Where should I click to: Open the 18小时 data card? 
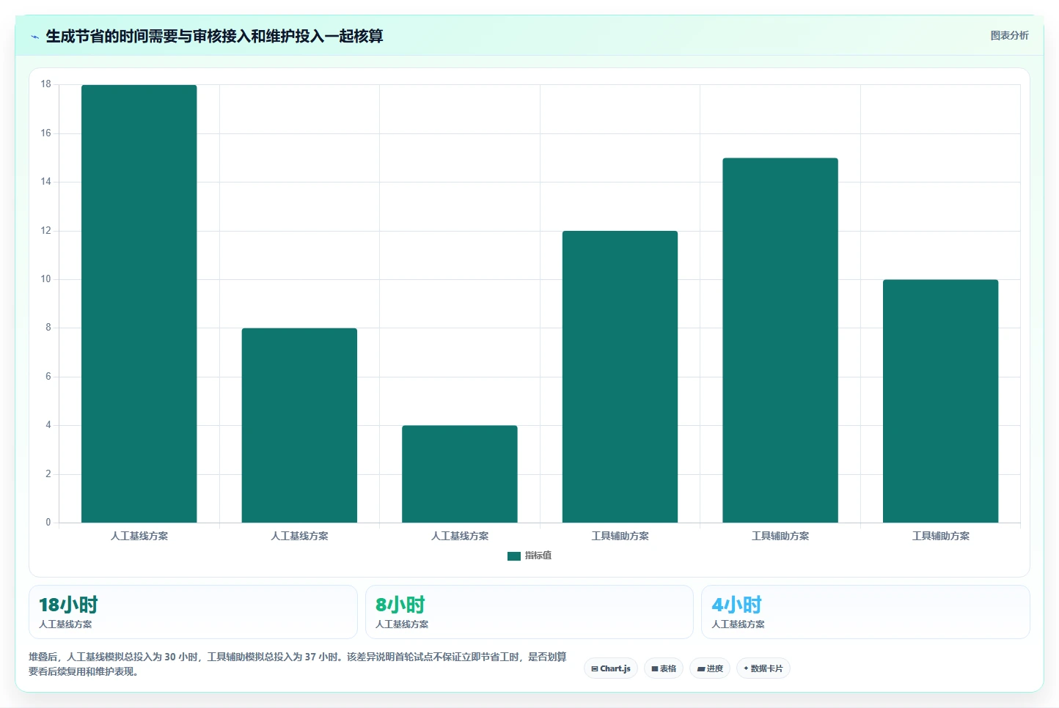193,612
